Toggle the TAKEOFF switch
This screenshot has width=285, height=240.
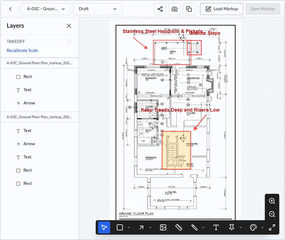(x=67, y=42)
